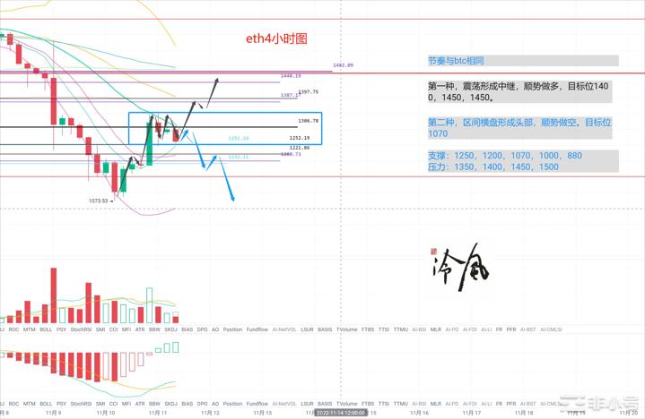The image size is (645, 419).
Task: Click the 1397.75 price label
Action: click(309, 92)
